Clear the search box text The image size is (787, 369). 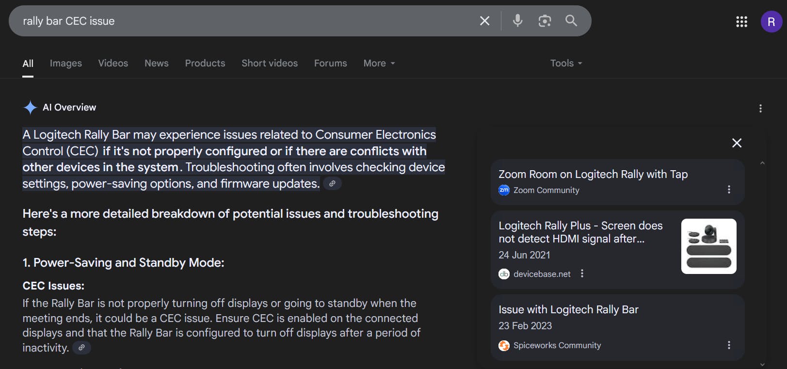coord(484,21)
